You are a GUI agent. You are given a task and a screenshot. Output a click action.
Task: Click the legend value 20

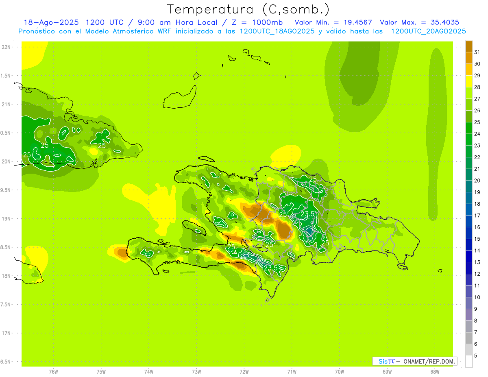pyautogui.click(x=477, y=181)
